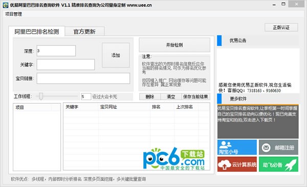Screen dimensions: 307x187
Task: Click the 关键字 column header
Action: [81, 107]
